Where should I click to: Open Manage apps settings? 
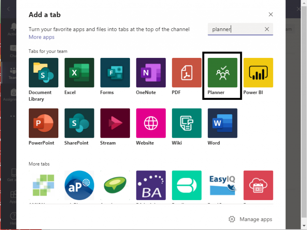(x=250, y=219)
